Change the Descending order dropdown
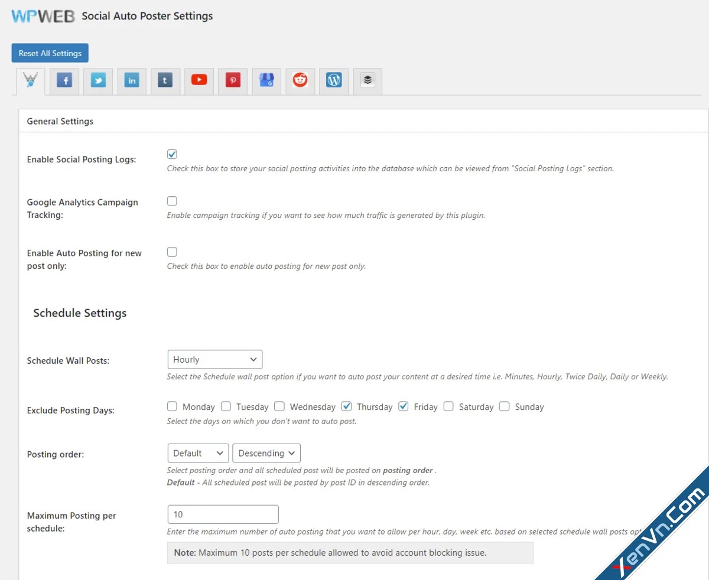 (266, 453)
